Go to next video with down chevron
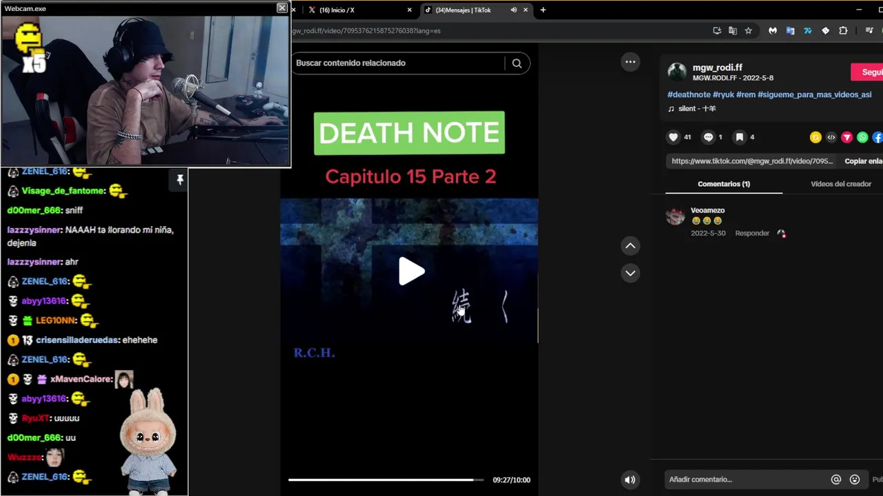The width and height of the screenshot is (883, 496). [x=630, y=273]
